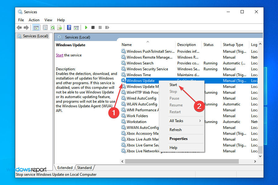Sort services by the Name column header
Image resolution: width=278 pixels, height=185 pixels.
click(x=127, y=45)
